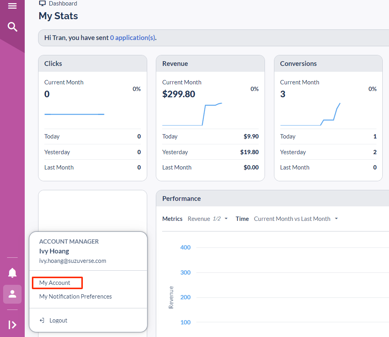
Task: Expand sidebar with bottom arrow icon
Action: (x=13, y=324)
